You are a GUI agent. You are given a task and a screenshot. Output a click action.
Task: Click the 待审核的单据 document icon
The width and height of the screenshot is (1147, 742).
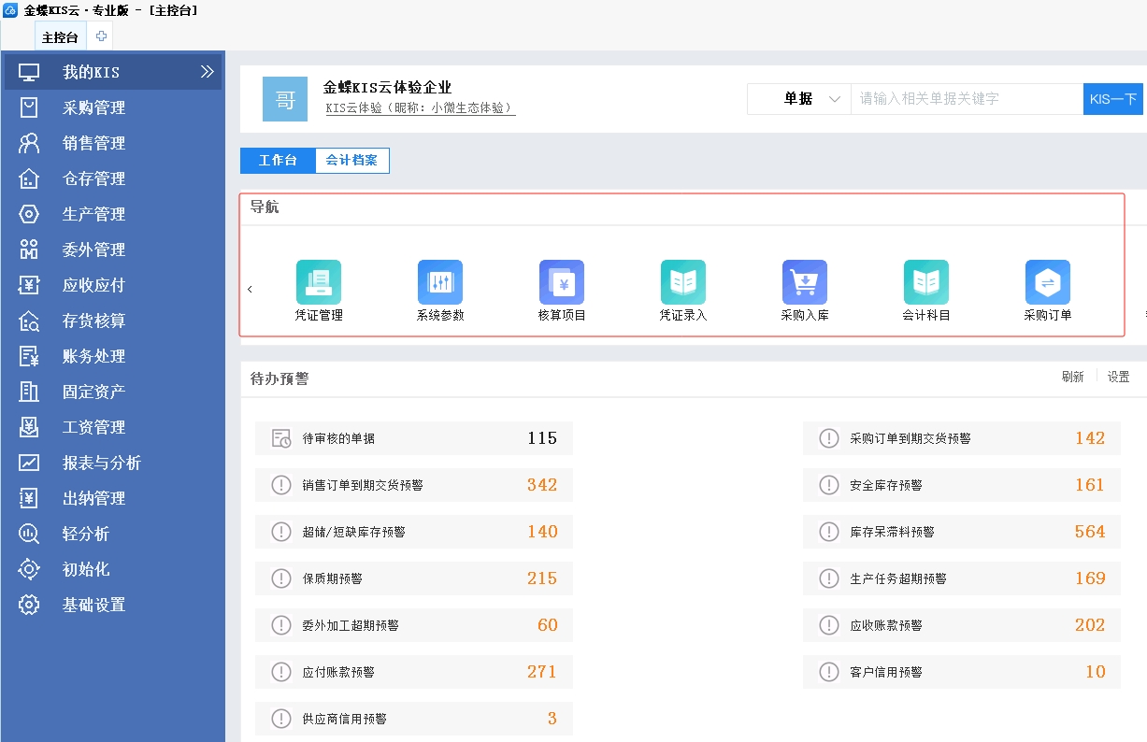[x=281, y=438]
